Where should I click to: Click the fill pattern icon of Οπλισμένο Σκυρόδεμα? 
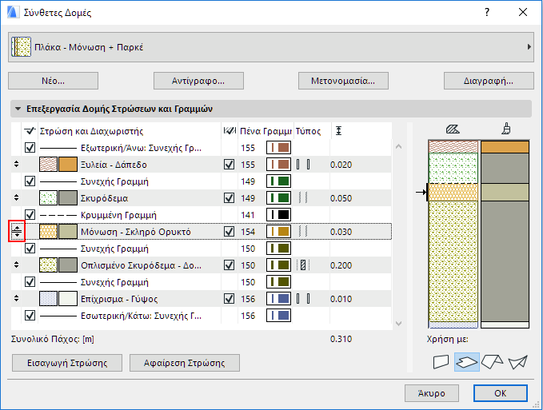point(48,265)
